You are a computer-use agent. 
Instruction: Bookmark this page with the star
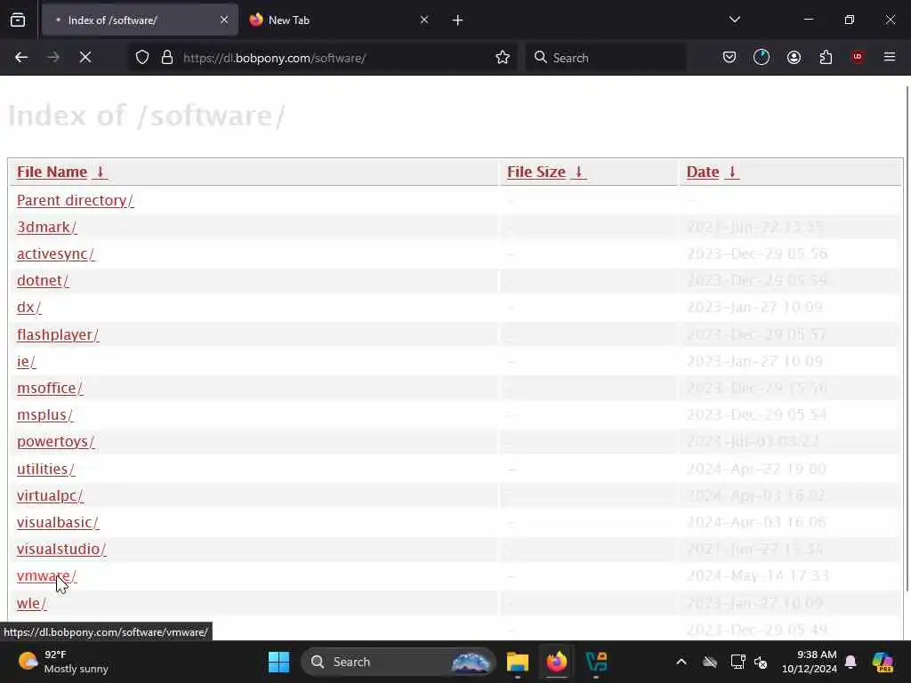503,58
